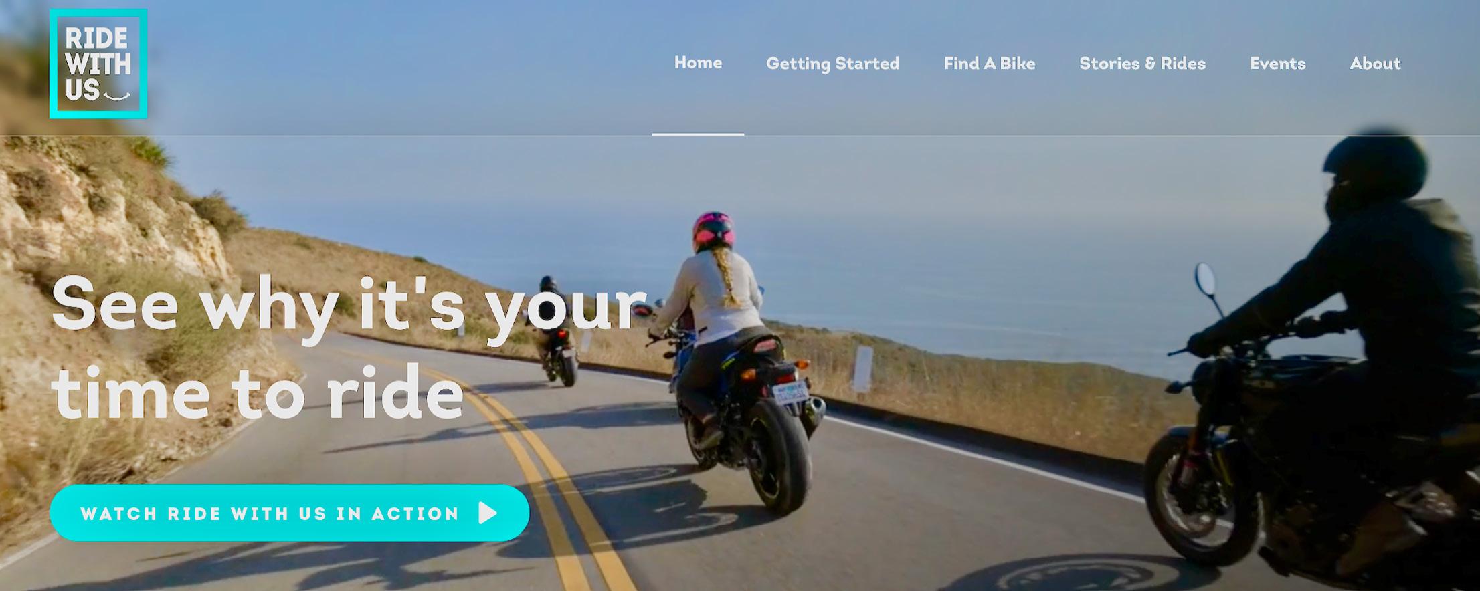
Task: Click the rider's pink helmet
Action: (713, 231)
